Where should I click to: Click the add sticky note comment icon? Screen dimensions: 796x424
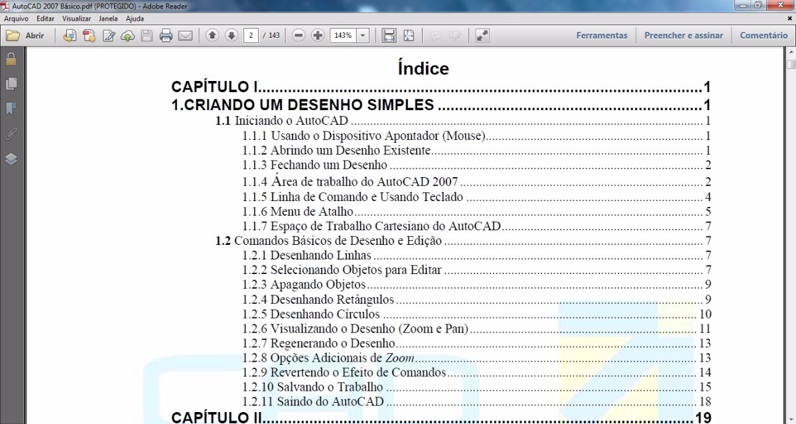(436, 35)
